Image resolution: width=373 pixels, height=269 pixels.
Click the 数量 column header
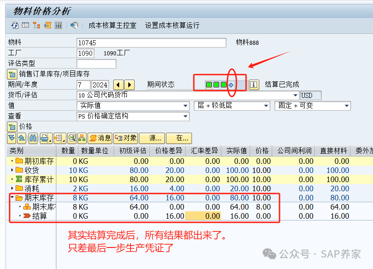coord(68,151)
